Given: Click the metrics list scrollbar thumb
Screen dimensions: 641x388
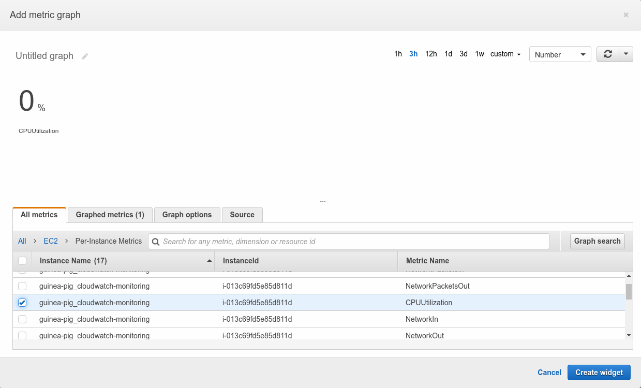Looking at the screenshot, I should click(x=629, y=292).
